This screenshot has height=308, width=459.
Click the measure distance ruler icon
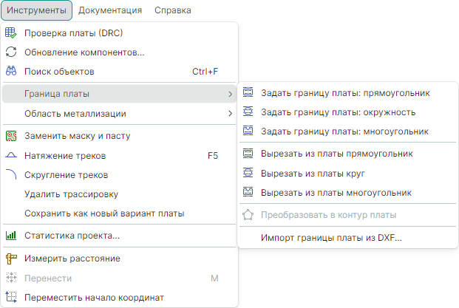tap(11, 259)
